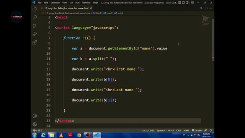
Task: Change end of line sequence CRLF
Action: coord(178,130)
